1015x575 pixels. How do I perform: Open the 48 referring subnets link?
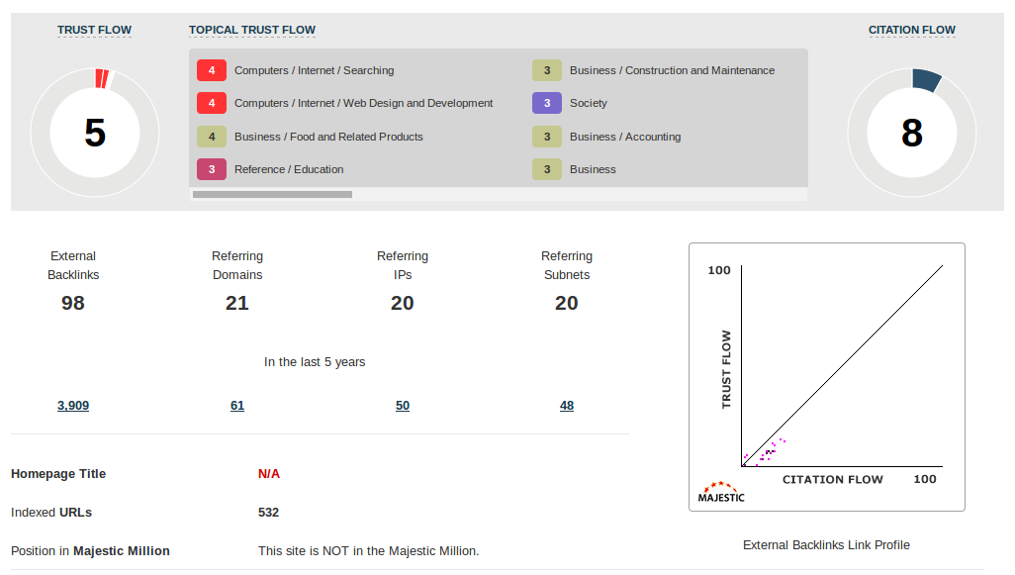[567, 406]
